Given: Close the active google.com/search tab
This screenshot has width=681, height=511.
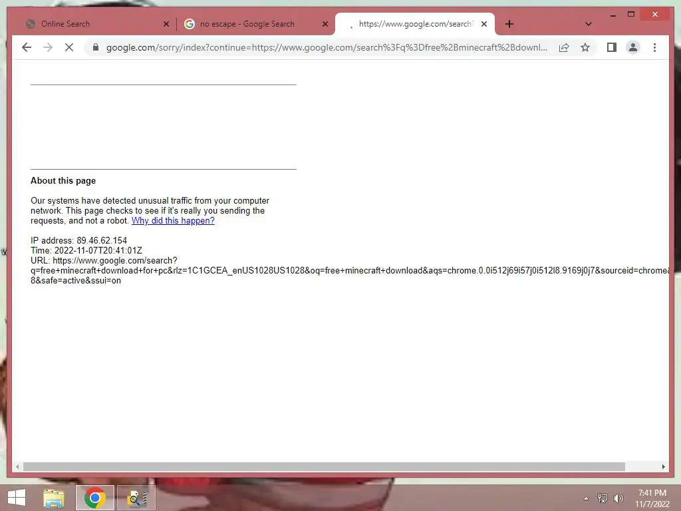Looking at the screenshot, I should coord(484,24).
